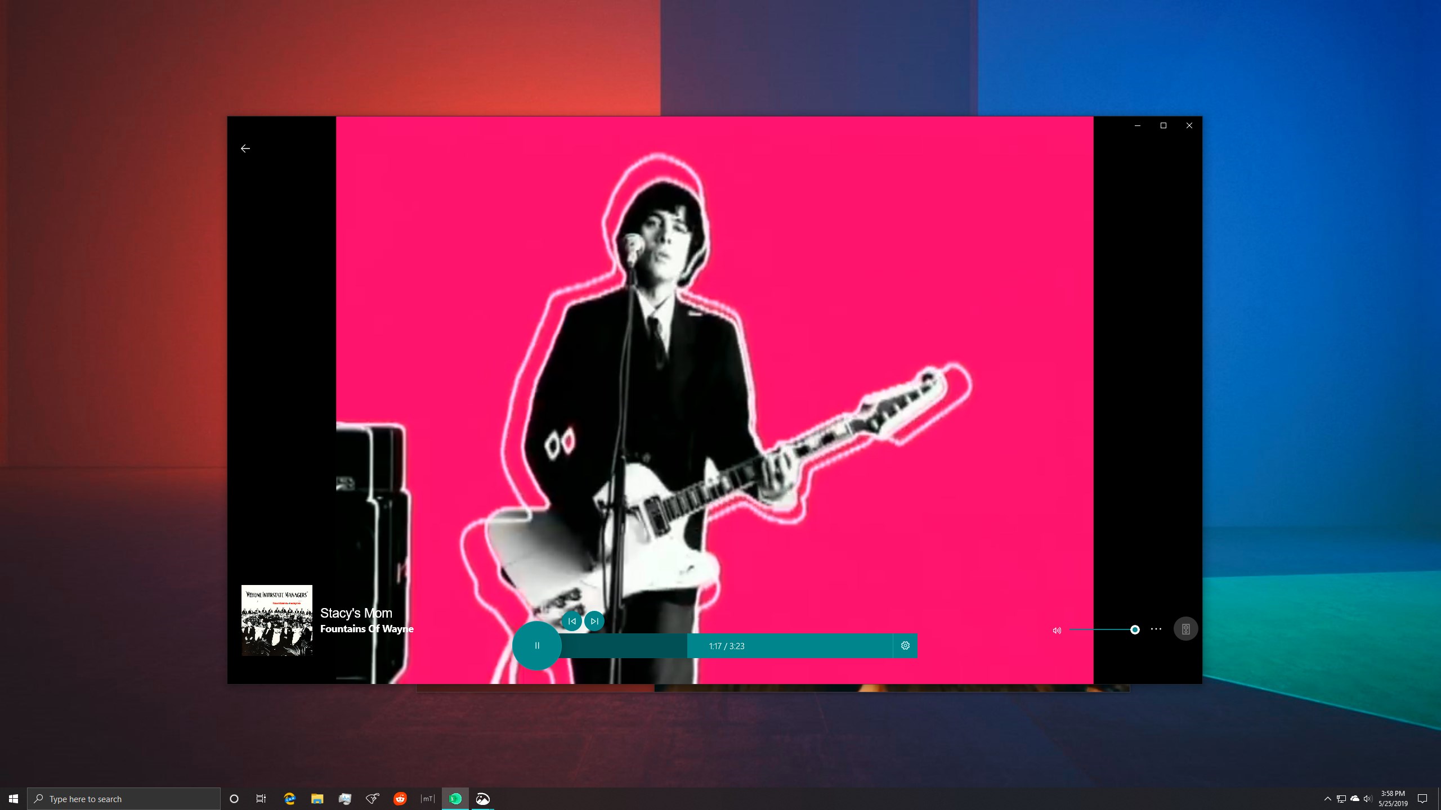Viewport: 1441px width, 810px height.
Task: Expand the system tray hidden icons chevron
Action: point(1327,799)
